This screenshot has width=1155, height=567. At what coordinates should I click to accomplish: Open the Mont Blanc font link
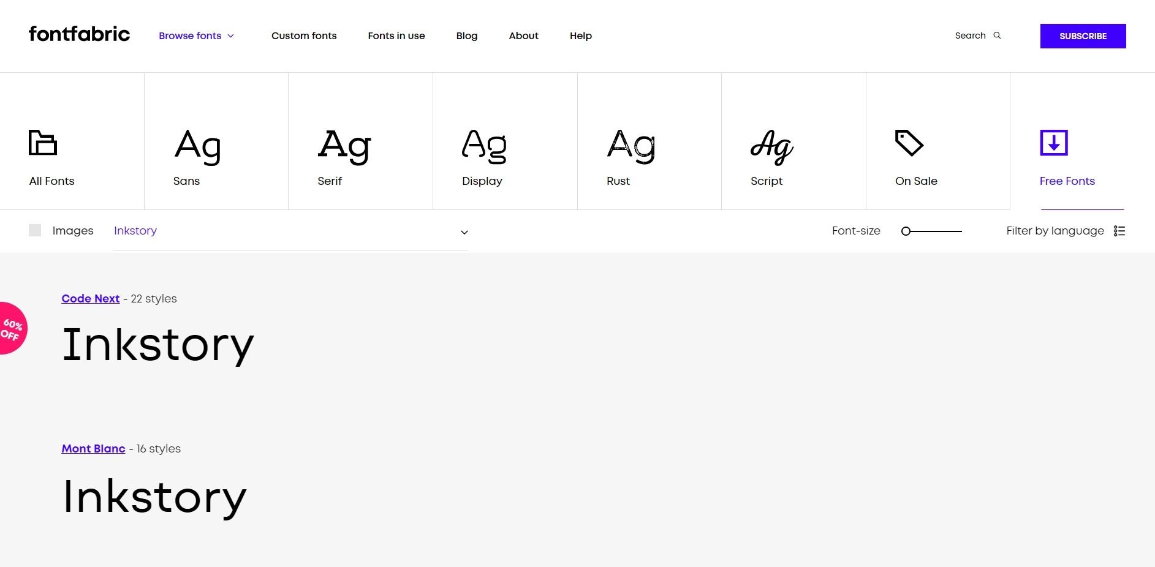click(x=93, y=449)
